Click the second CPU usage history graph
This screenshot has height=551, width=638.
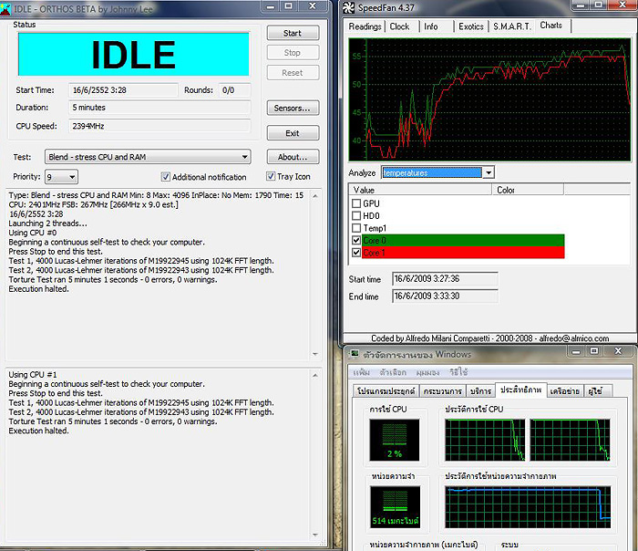click(x=570, y=440)
